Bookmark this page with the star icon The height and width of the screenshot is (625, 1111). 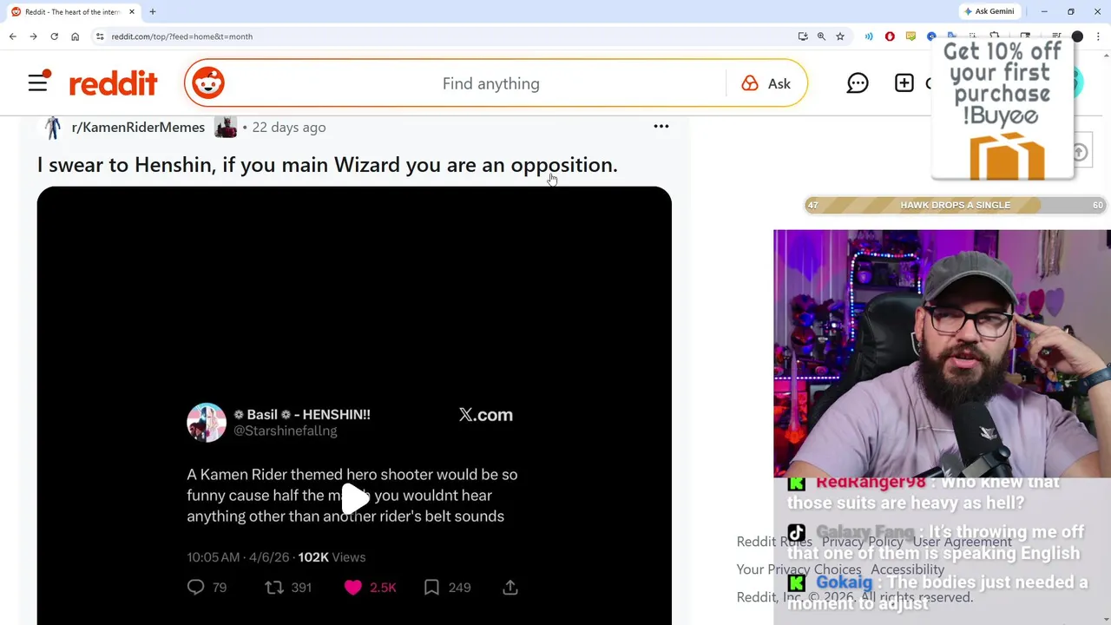point(840,36)
